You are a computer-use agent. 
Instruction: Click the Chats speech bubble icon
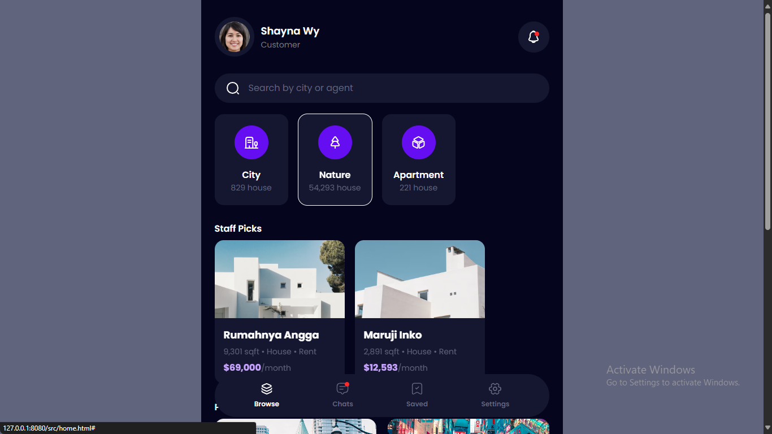pyautogui.click(x=342, y=389)
